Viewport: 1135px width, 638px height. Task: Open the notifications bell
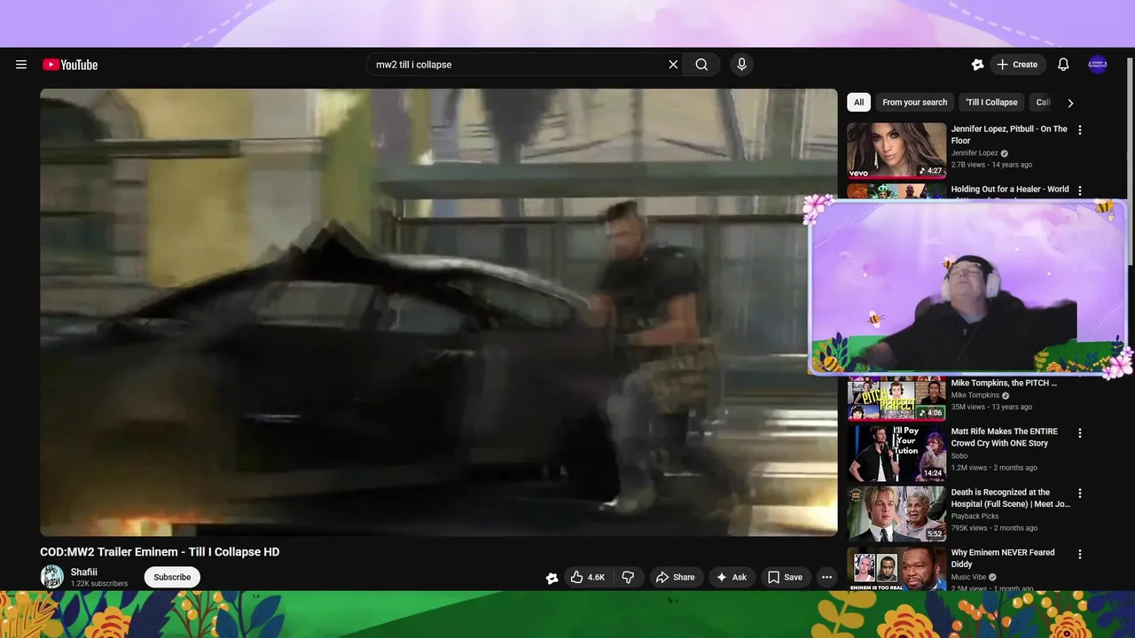(x=1063, y=65)
